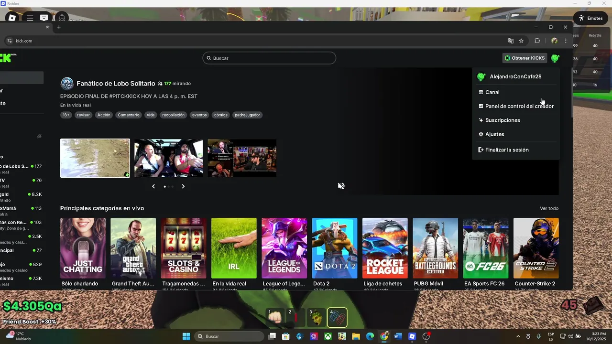Unmute the featured stream player
This screenshot has width=612, height=344.
[x=341, y=186]
